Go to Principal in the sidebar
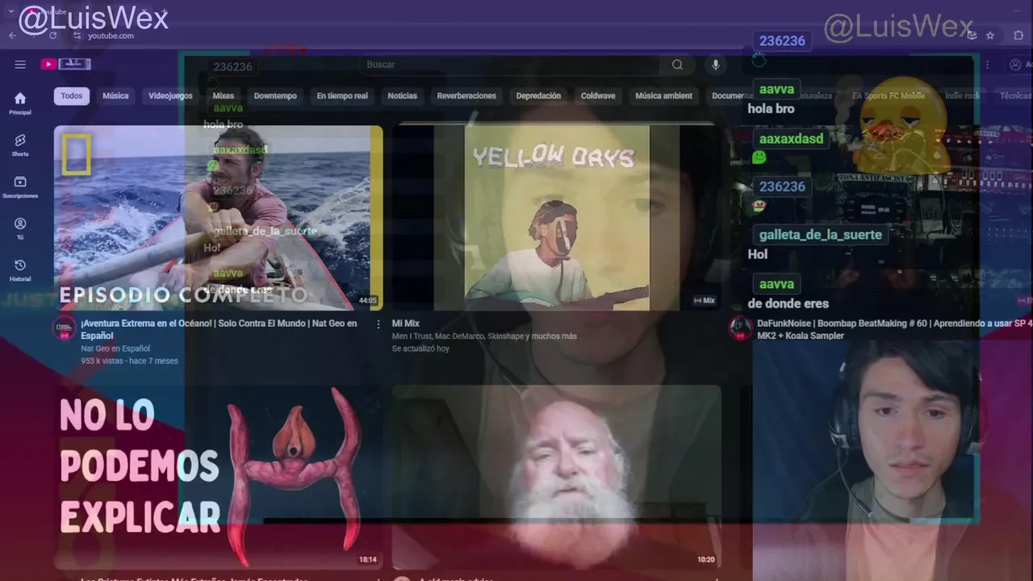The width and height of the screenshot is (1033, 581). click(x=20, y=102)
